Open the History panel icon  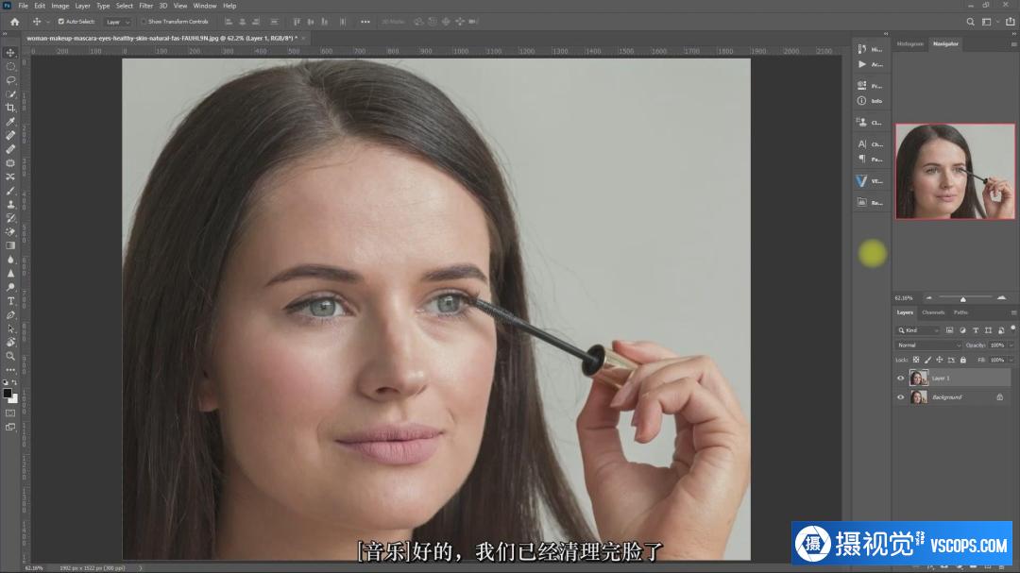tap(861, 49)
